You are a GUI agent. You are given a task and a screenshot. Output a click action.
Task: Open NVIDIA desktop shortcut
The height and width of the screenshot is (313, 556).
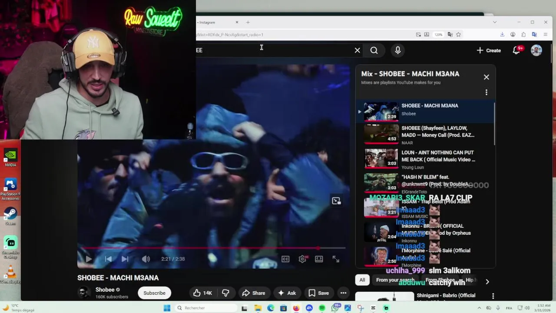point(10,158)
